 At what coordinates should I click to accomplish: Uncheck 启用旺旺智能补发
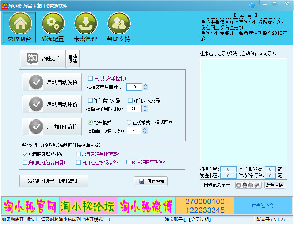[25, 154]
